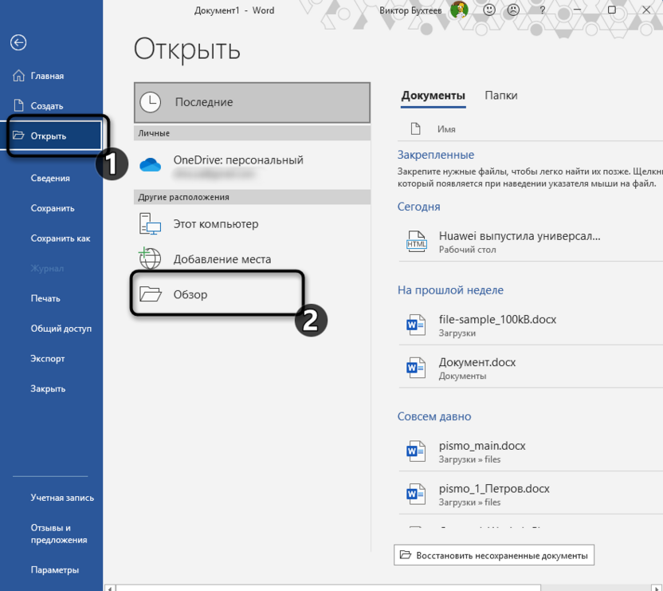Open pismo_1_Петров.docx from list

(531, 494)
